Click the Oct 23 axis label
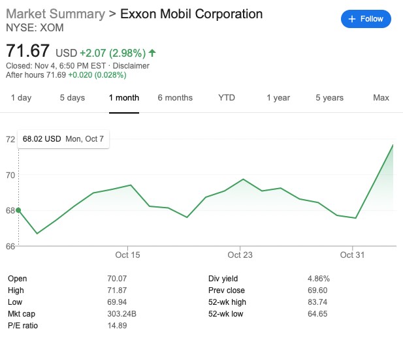The height and width of the screenshot is (344, 403). coord(240,255)
